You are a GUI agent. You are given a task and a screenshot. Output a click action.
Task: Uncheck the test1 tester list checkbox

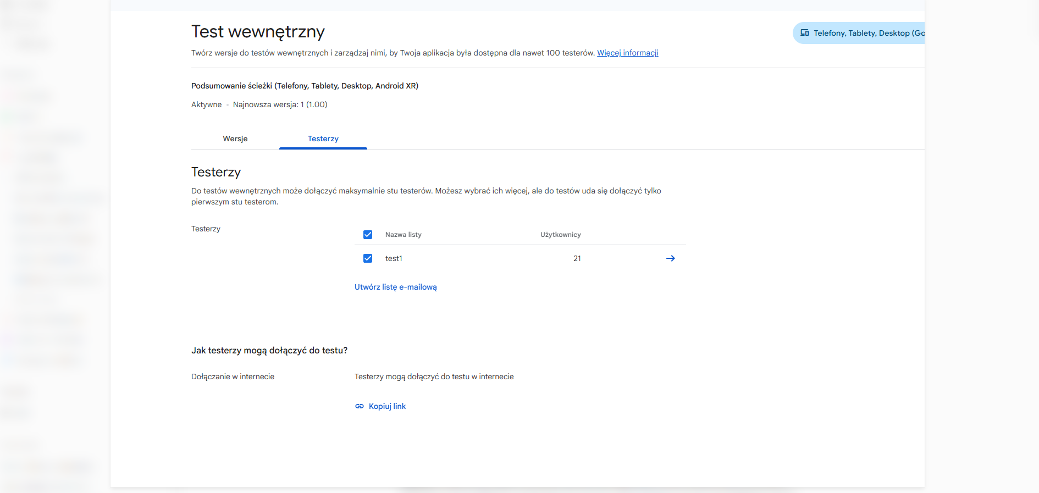[368, 258]
